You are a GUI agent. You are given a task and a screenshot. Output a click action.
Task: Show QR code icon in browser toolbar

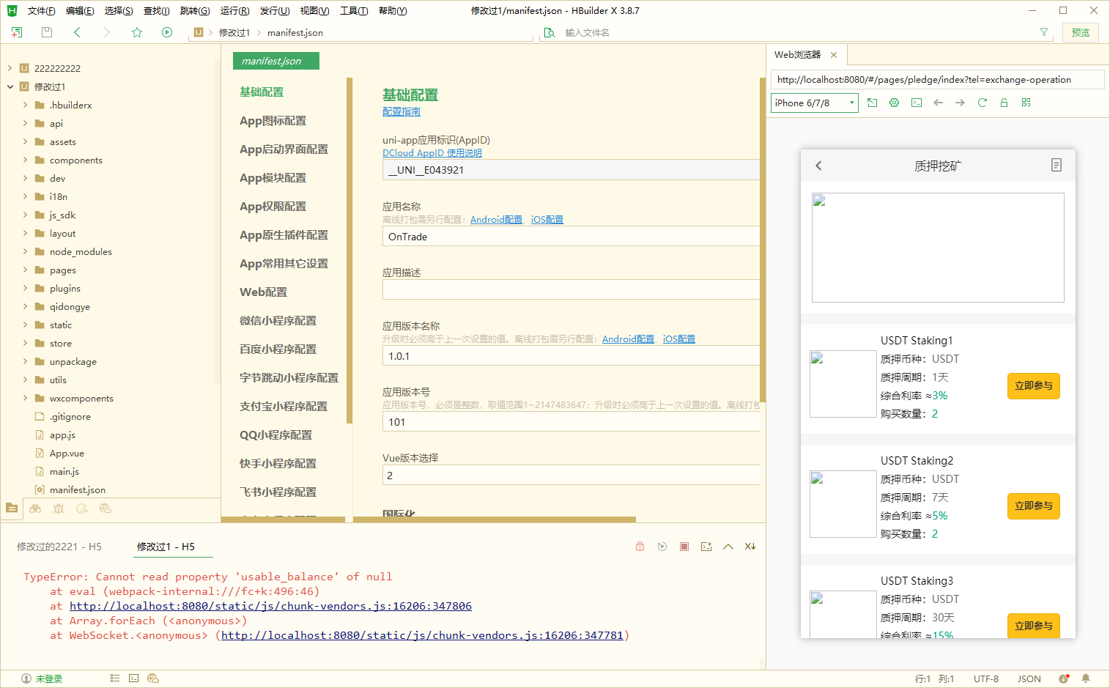pyautogui.click(x=1026, y=103)
